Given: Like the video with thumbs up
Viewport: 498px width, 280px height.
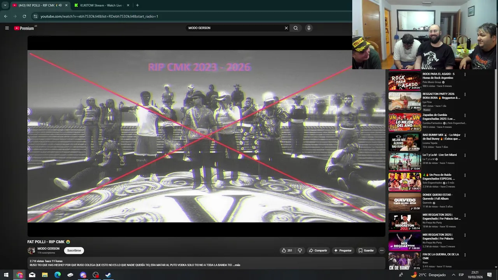Looking at the screenshot, I should tap(287, 250).
